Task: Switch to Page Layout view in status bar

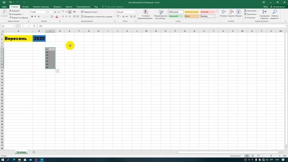Action: pos(252,156)
